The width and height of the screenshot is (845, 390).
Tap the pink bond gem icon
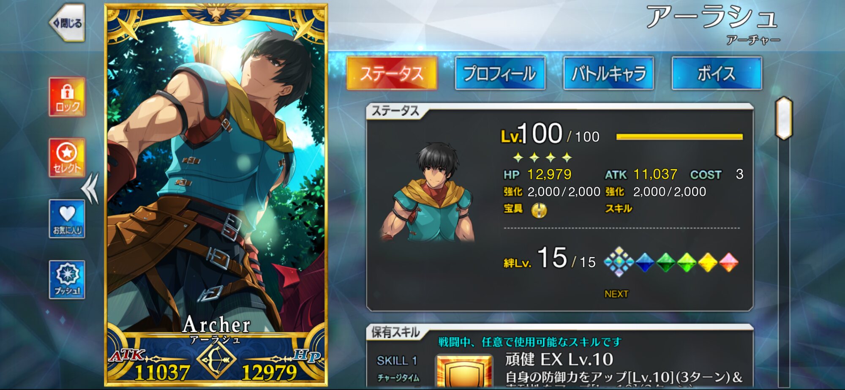click(728, 262)
